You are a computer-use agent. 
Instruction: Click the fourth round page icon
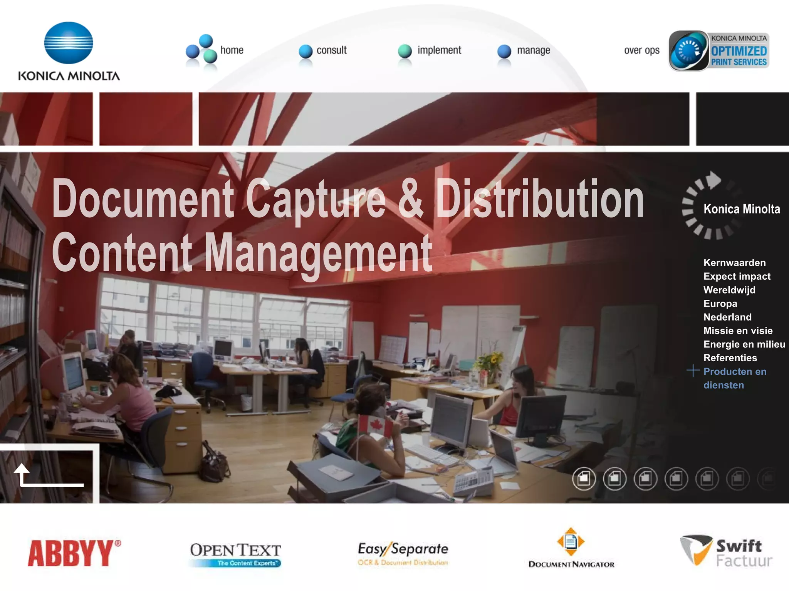(676, 479)
